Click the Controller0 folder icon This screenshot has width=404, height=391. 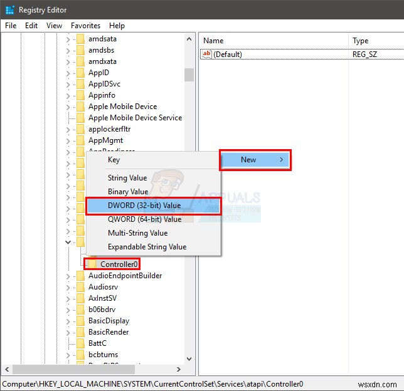point(92,264)
